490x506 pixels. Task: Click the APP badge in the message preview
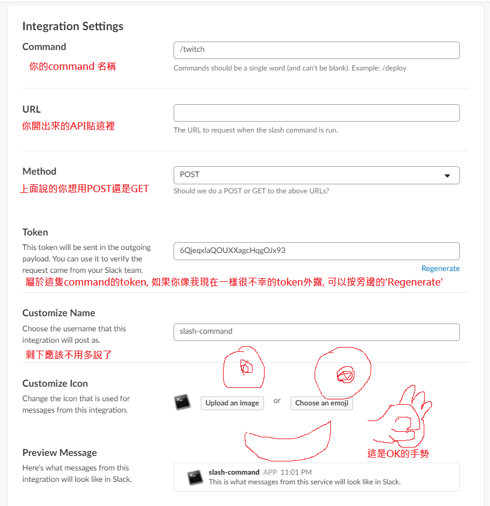click(x=270, y=472)
